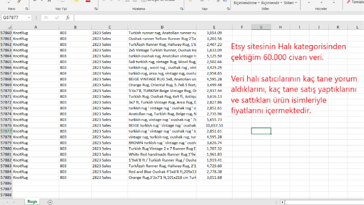Click the Name Box showing G57877
The image size is (364, 205).
click(x=14, y=17)
